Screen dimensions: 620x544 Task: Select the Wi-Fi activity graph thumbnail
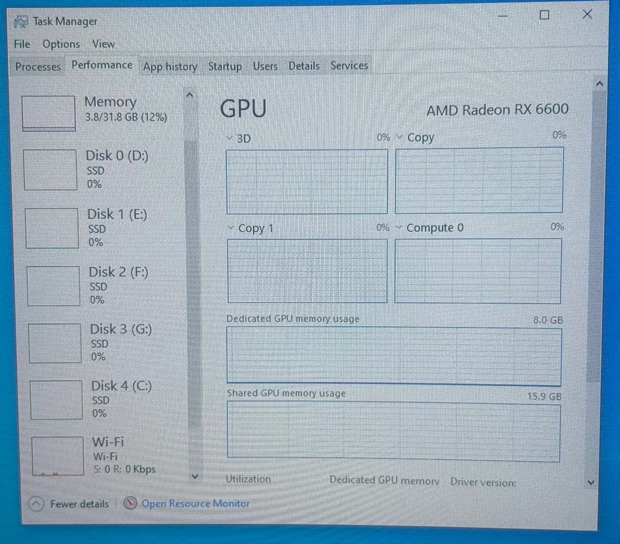(58, 456)
